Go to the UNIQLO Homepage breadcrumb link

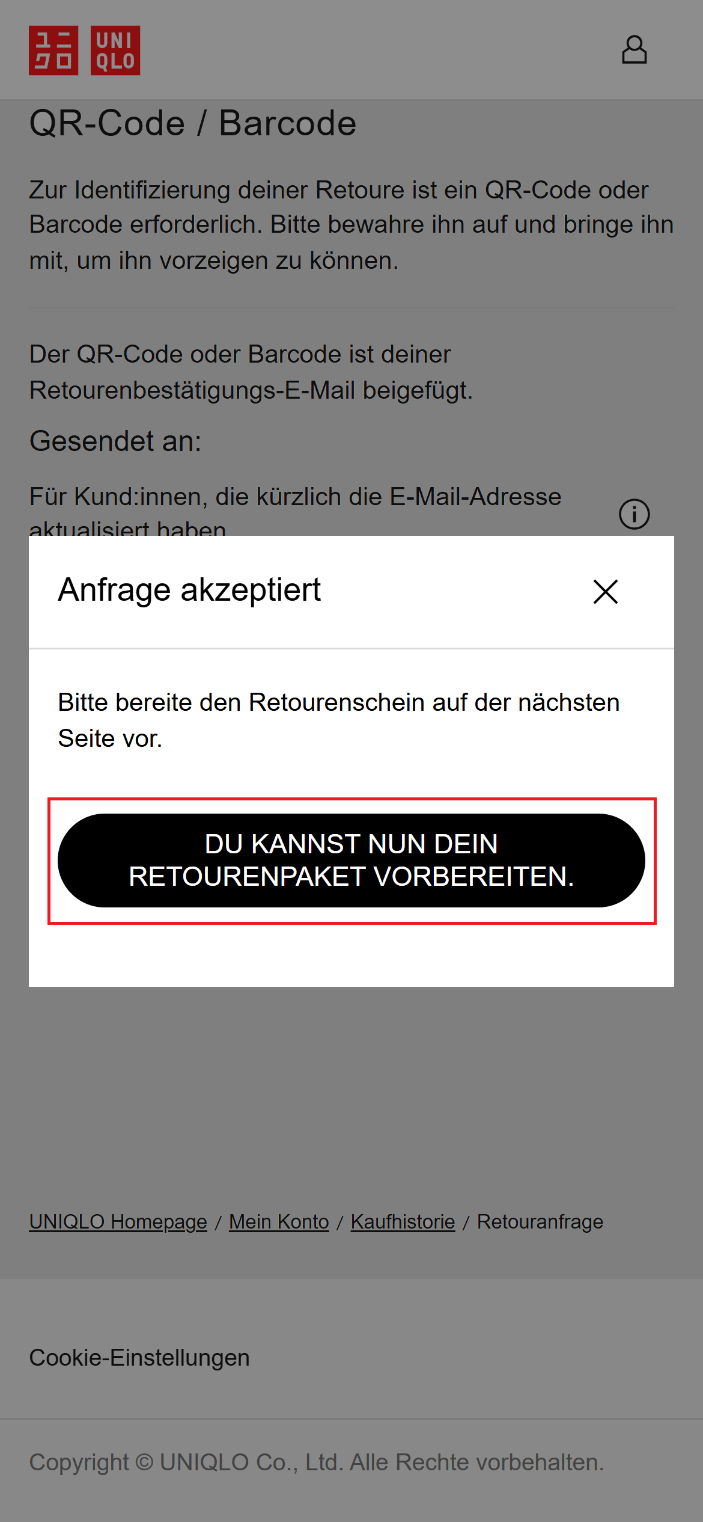[118, 1222]
